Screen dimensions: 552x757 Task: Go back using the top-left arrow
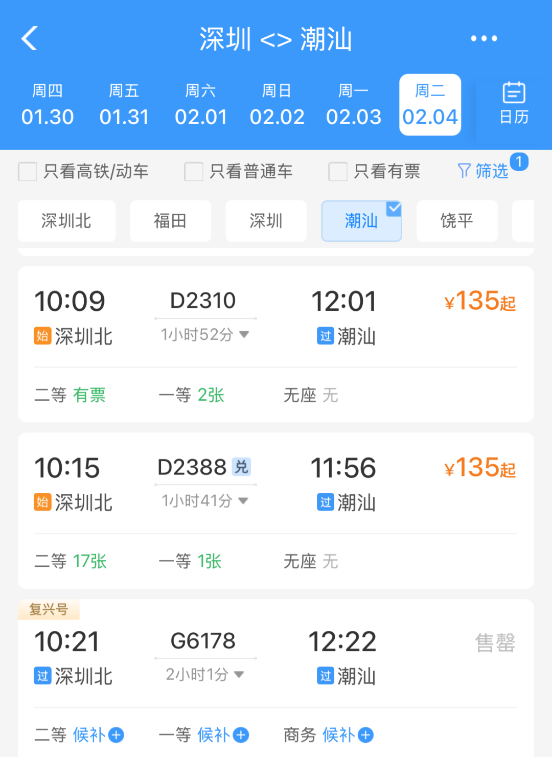[30, 38]
